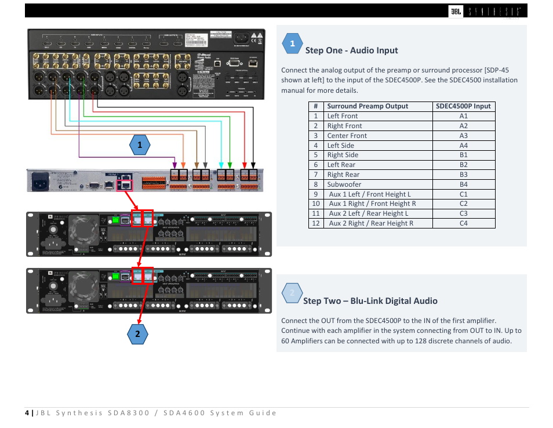Screen dimensions: 553x428
Task: Click the footer 'JBL Synthesis SDA8300 / SDA4600 System Guide'
Action: click(157, 413)
